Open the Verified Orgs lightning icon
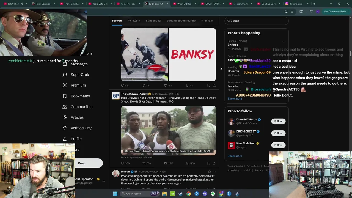Image resolution: width=352 pixels, height=198 pixels. point(65,128)
